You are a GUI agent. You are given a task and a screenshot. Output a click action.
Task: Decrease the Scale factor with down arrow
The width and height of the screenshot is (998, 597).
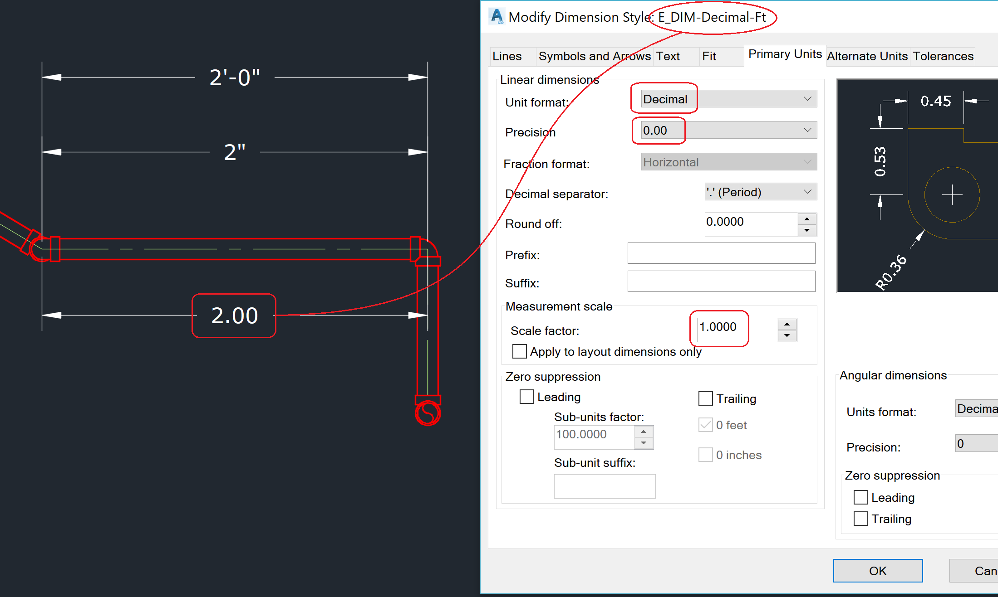tap(787, 335)
